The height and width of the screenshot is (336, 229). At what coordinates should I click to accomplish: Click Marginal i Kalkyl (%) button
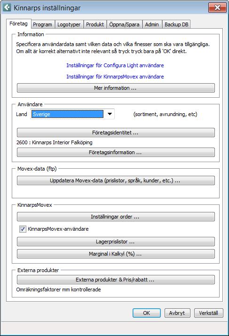point(116,254)
